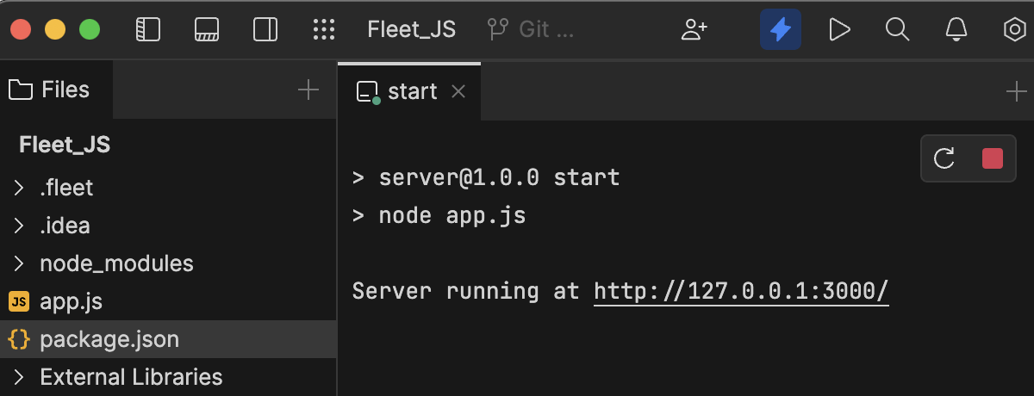Open the tools grid menu
The image size is (1034, 396).
323,30
